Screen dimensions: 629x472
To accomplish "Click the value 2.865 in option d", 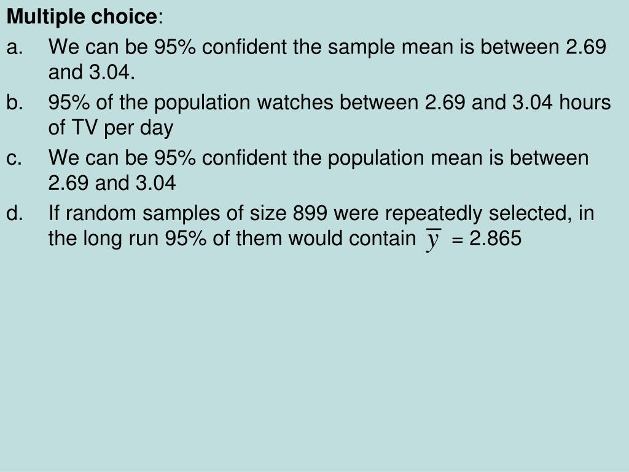I will (496, 238).
